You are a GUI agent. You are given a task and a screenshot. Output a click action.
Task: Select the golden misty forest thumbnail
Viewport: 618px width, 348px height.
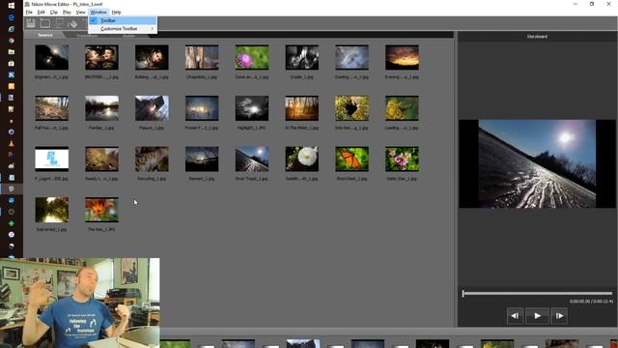click(302, 108)
